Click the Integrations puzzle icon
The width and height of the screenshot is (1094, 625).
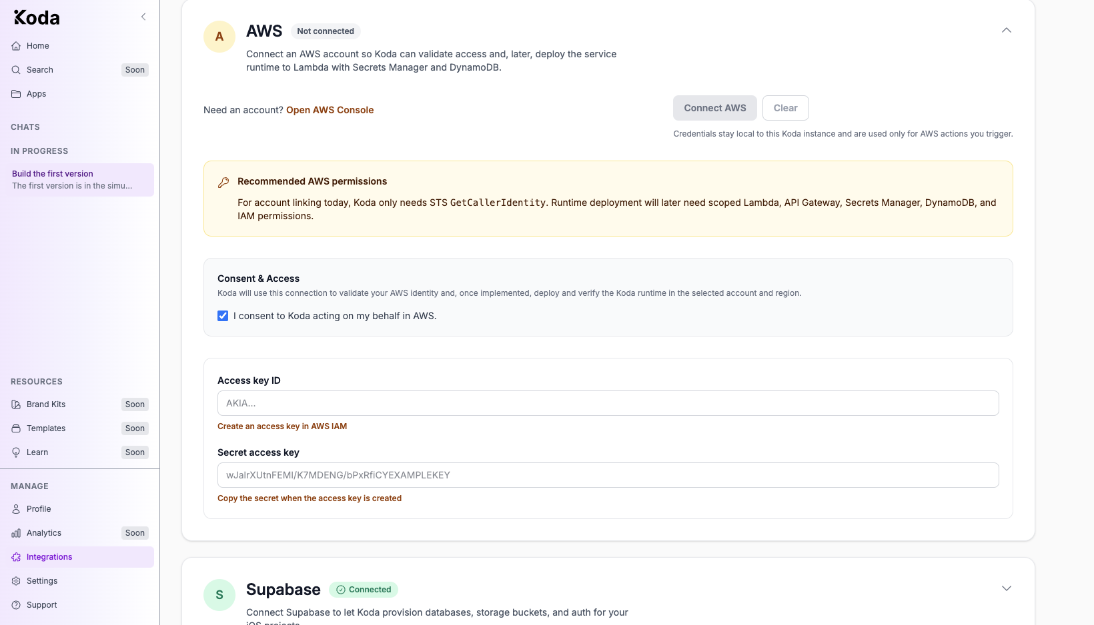click(x=16, y=557)
